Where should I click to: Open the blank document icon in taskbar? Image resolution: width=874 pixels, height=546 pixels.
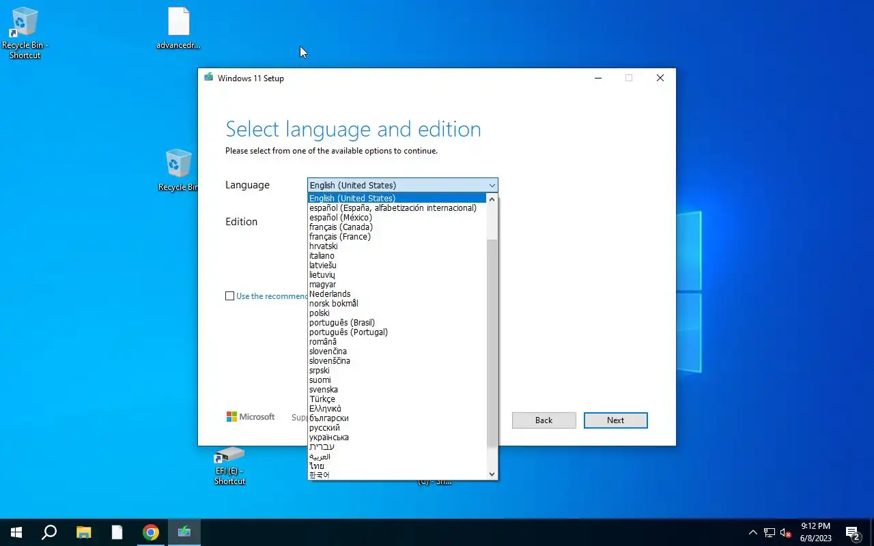point(117,532)
